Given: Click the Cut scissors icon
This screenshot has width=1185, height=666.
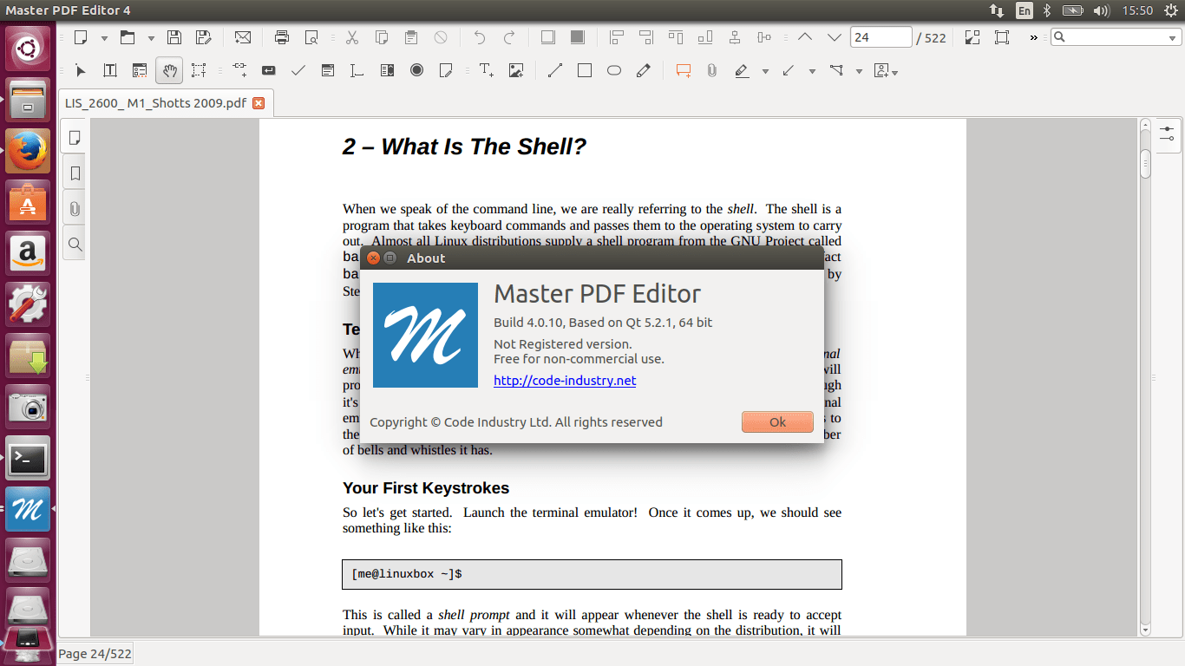Looking at the screenshot, I should [351, 37].
